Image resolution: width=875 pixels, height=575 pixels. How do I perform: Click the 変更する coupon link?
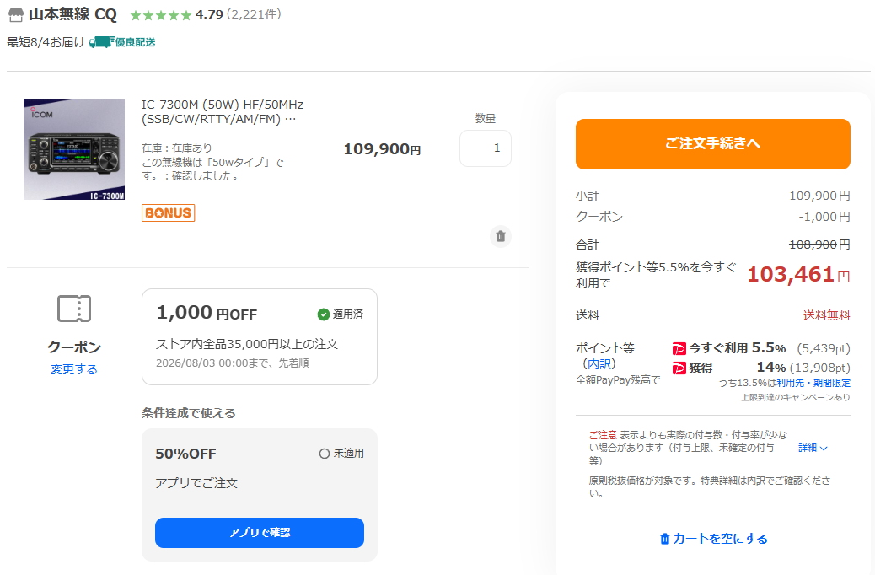tap(73, 369)
